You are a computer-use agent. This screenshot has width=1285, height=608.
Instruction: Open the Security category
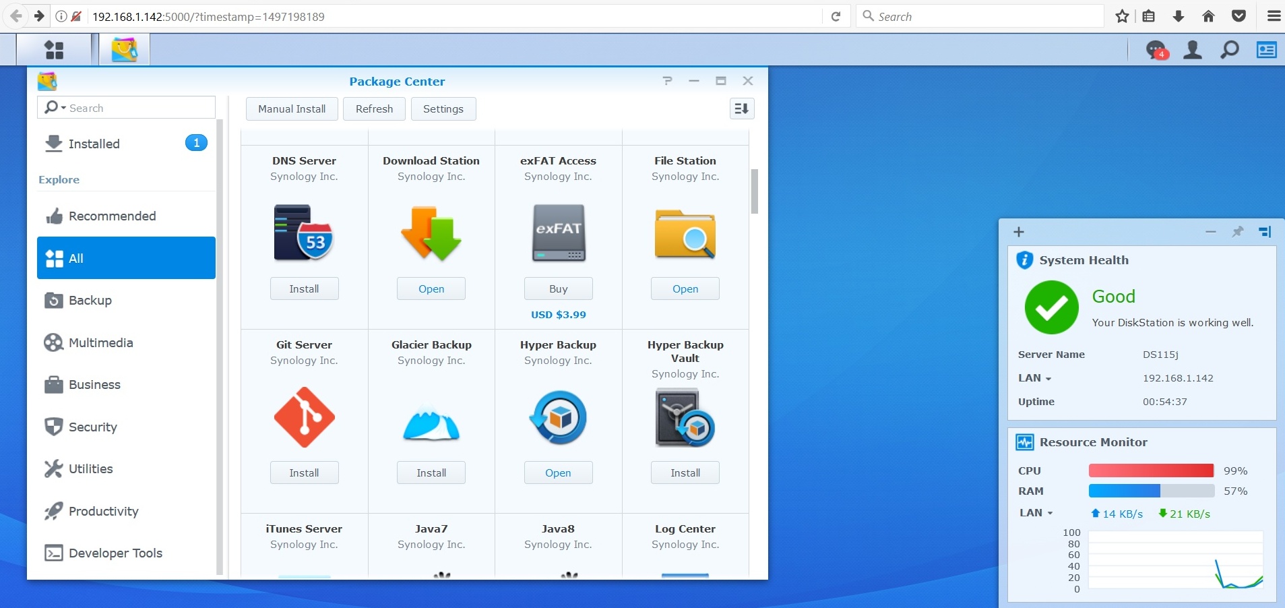pos(126,427)
